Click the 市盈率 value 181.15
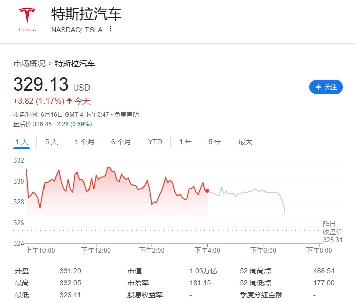 (200, 283)
